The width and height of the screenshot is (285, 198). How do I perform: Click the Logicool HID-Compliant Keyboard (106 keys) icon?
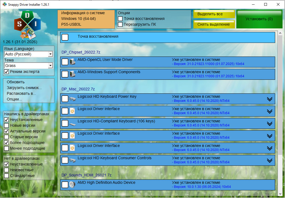point(72,123)
